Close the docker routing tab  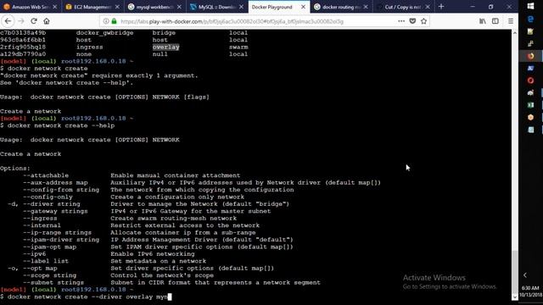366,7
